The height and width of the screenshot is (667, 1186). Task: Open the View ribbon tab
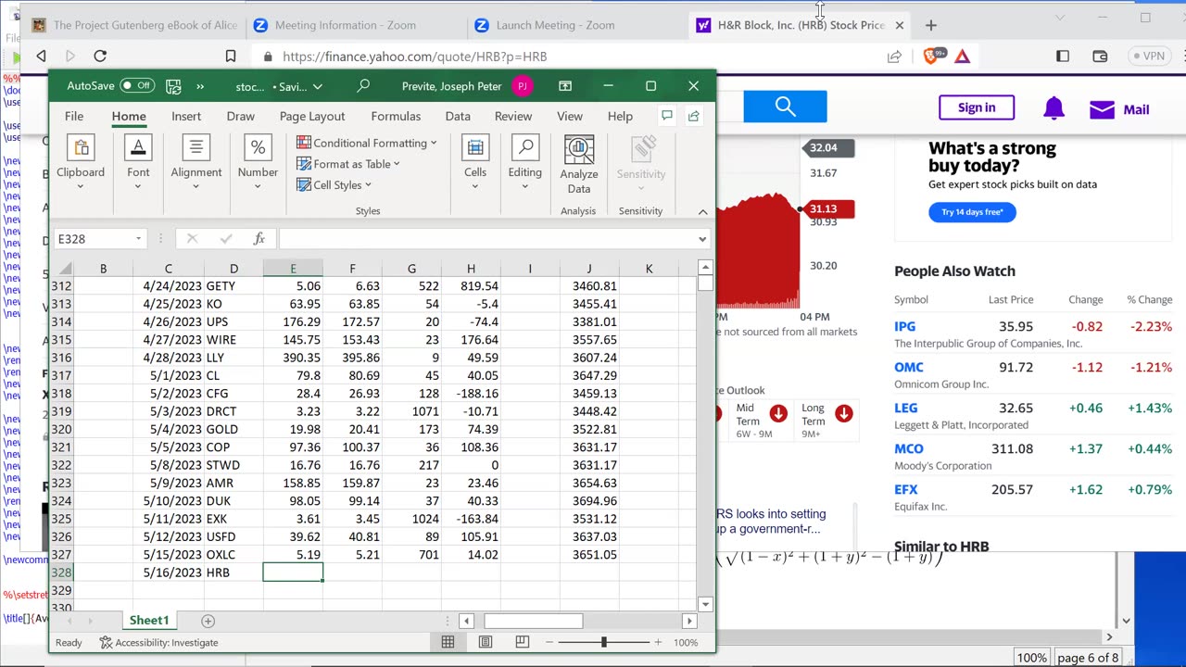click(570, 116)
